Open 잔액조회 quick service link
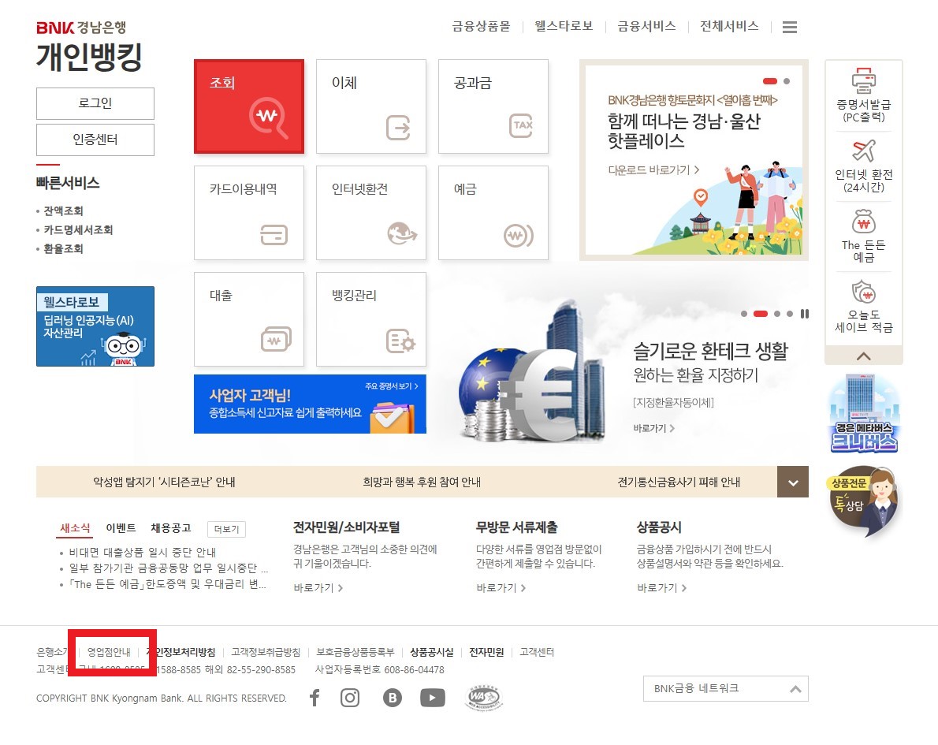The image size is (938, 745). tap(63, 210)
